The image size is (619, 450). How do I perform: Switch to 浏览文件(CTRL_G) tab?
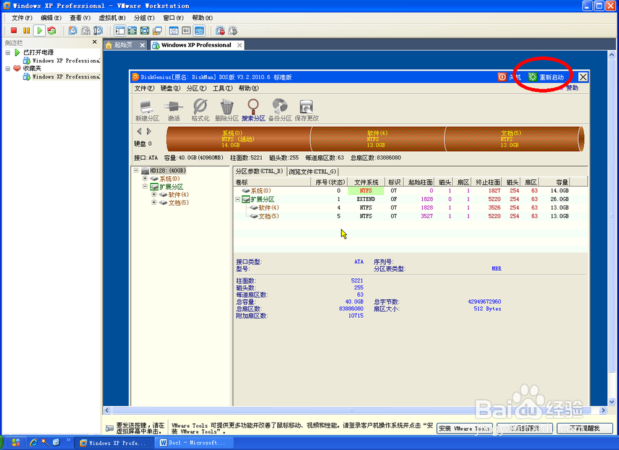(x=312, y=171)
